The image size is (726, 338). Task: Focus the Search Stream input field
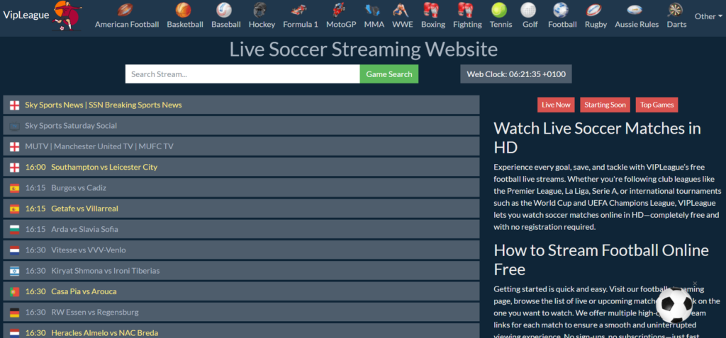[x=242, y=74]
